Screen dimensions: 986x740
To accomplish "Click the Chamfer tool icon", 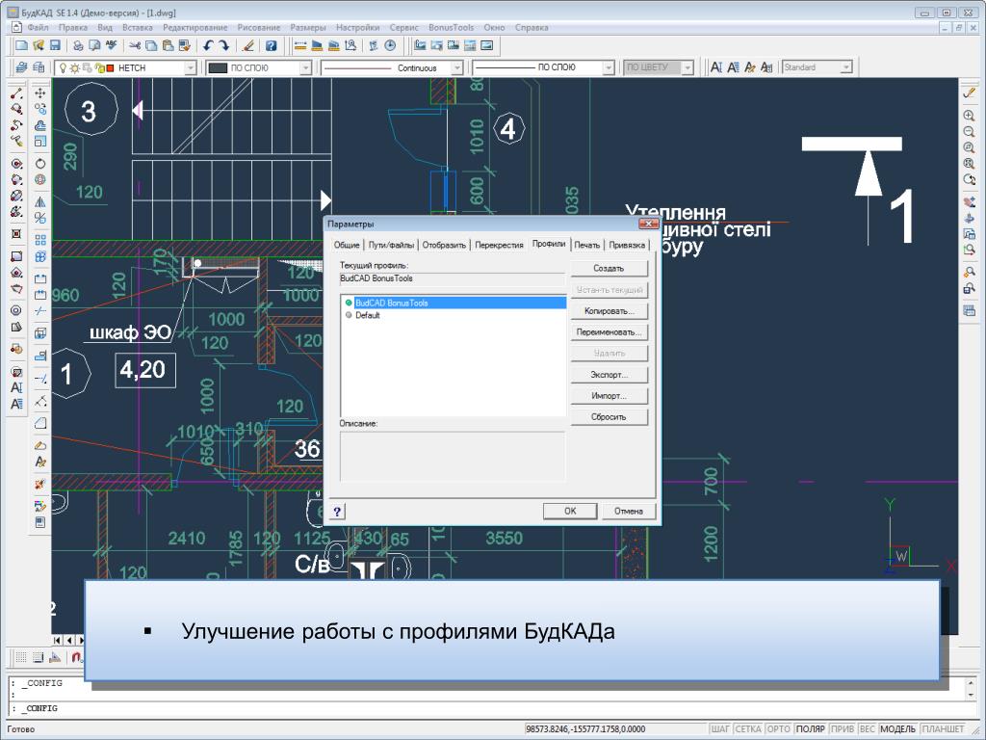I will [x=40, y=423].
